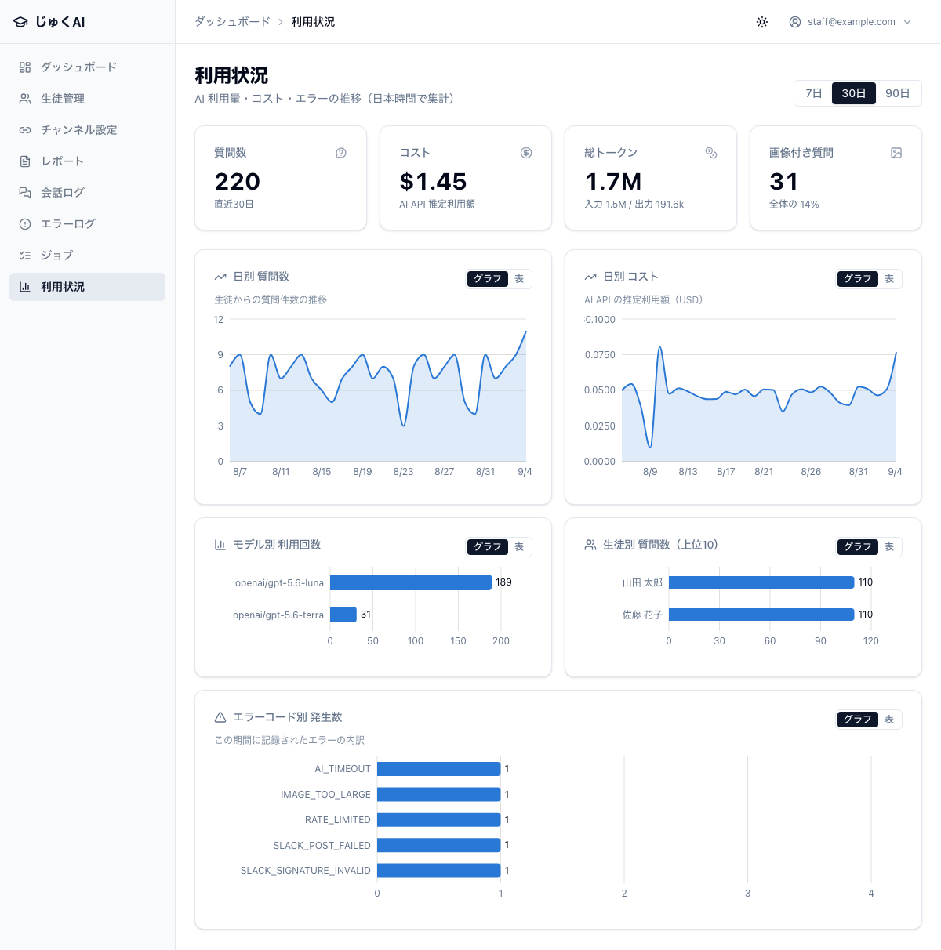Screen dimensions: 941x950
Task: Switch 日別 質問数 chart to 表 view
Action: 519,279
